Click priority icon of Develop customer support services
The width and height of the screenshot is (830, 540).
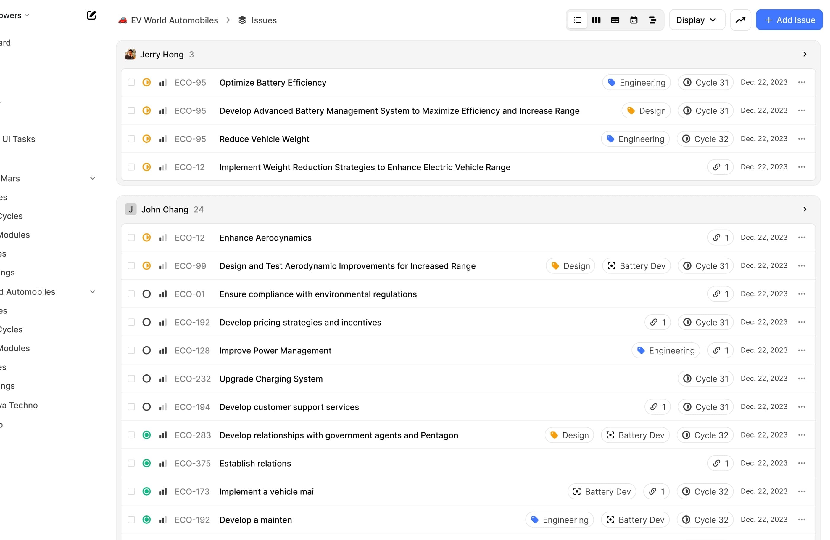[163, 407]
